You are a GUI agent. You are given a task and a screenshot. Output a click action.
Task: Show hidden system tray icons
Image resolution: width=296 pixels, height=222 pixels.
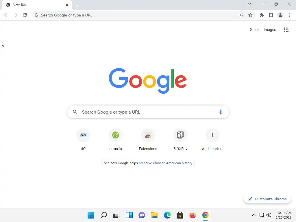pos(254,215)
